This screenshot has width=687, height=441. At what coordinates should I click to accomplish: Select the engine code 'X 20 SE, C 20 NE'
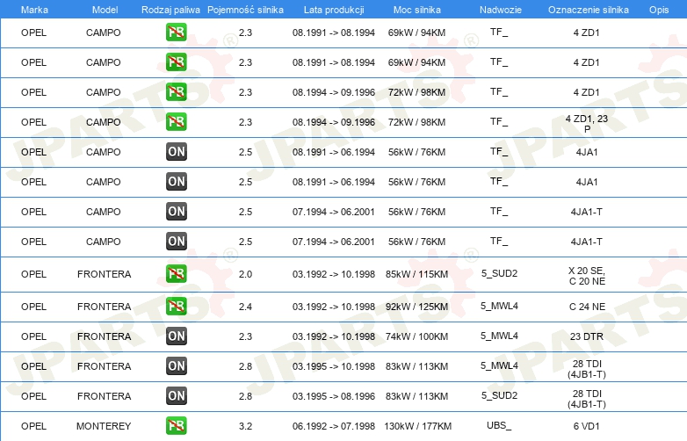[587, 276]
